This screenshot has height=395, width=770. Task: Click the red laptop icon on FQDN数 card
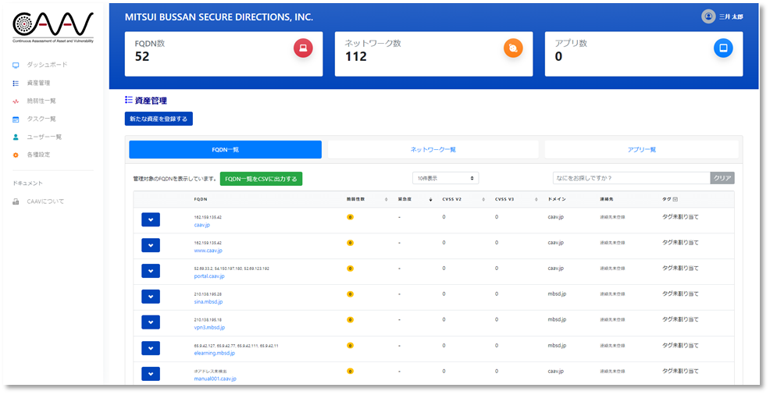(303, 48)
